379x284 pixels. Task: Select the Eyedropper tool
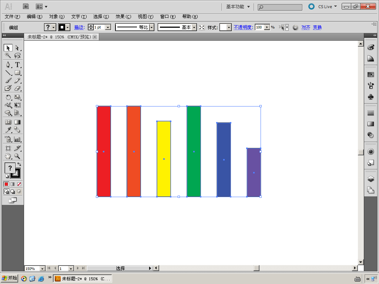pyautogui.click(x=8, y=130)
